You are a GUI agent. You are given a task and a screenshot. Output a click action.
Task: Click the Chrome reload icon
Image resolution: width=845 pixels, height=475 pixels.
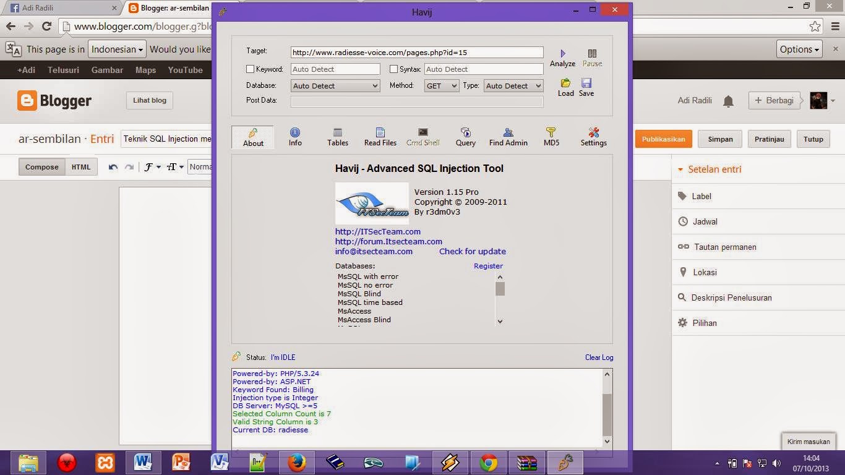pyautogui.click(x=46, y=26)
